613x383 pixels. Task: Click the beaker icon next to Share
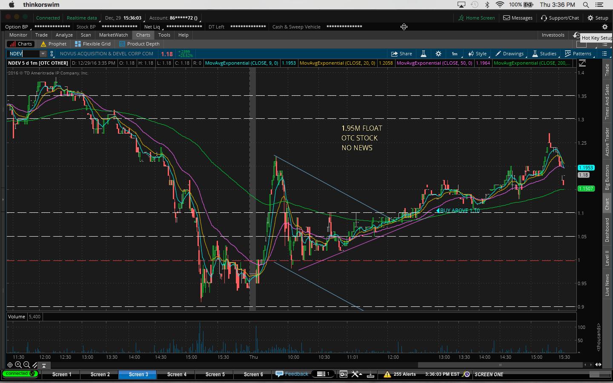[424, 54]
